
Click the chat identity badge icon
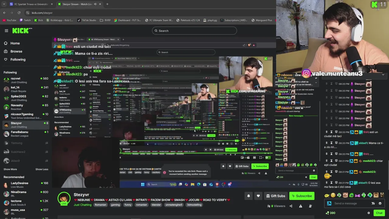coord(329,203)
